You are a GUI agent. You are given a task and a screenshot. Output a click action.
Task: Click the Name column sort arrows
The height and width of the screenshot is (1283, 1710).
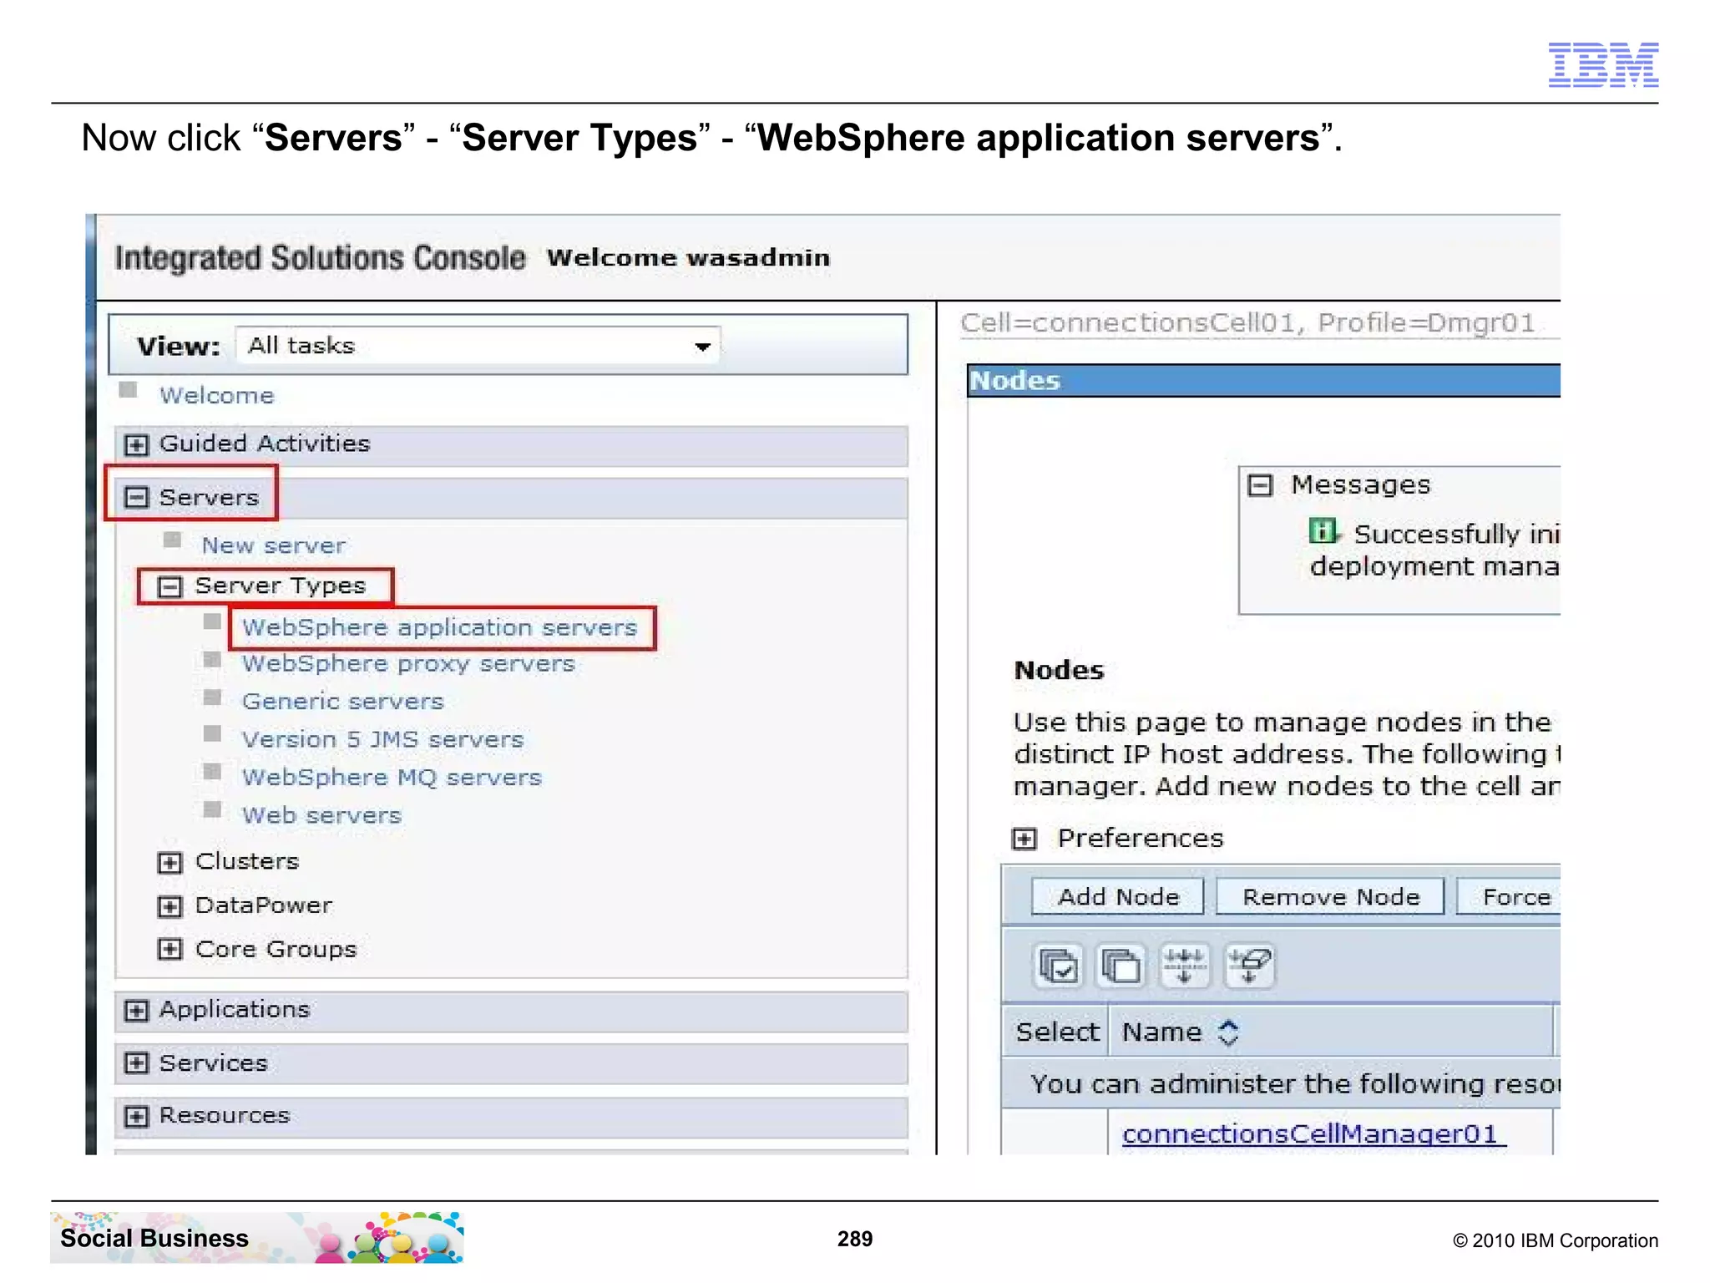1227,1032
